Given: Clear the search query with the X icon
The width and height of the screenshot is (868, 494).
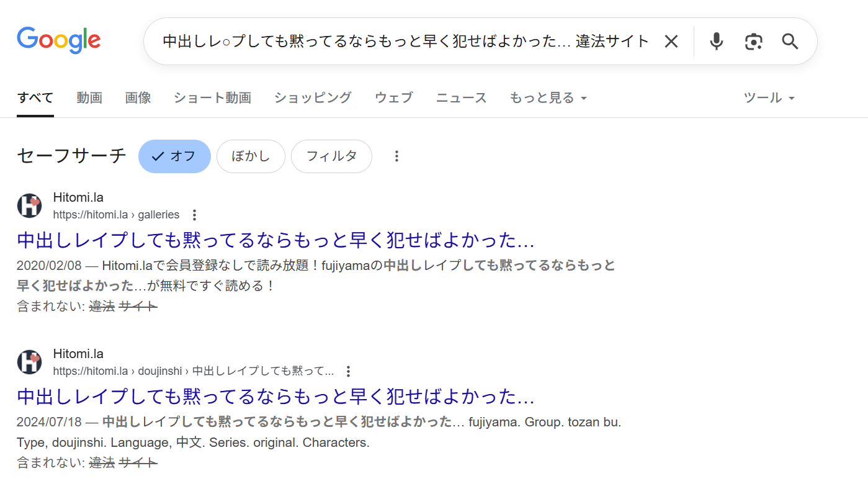Looking at the screenshot, I should click(671, 41).
